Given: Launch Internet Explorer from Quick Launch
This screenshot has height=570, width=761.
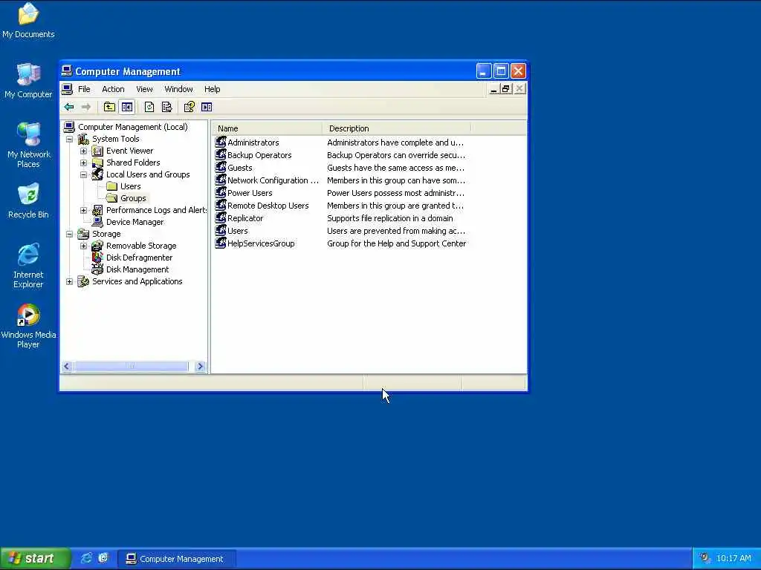Looking at the screenshot, I should [x=86, y=558].
